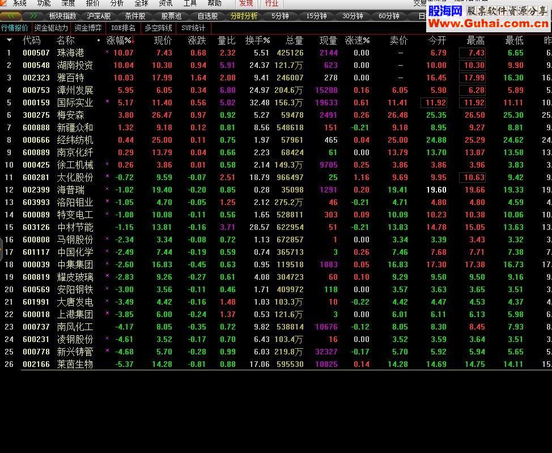Screen dimensions: 552x453
Task: Switch to the 30分钟 chart
Action: [353, 16]
